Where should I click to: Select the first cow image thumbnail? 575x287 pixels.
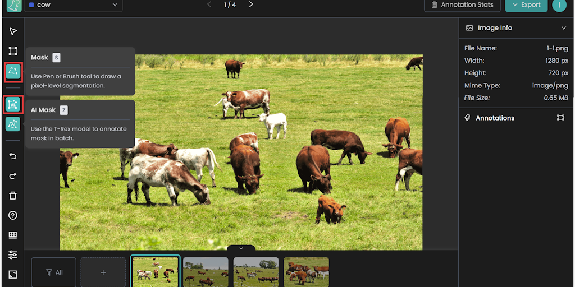click(156, 271)
